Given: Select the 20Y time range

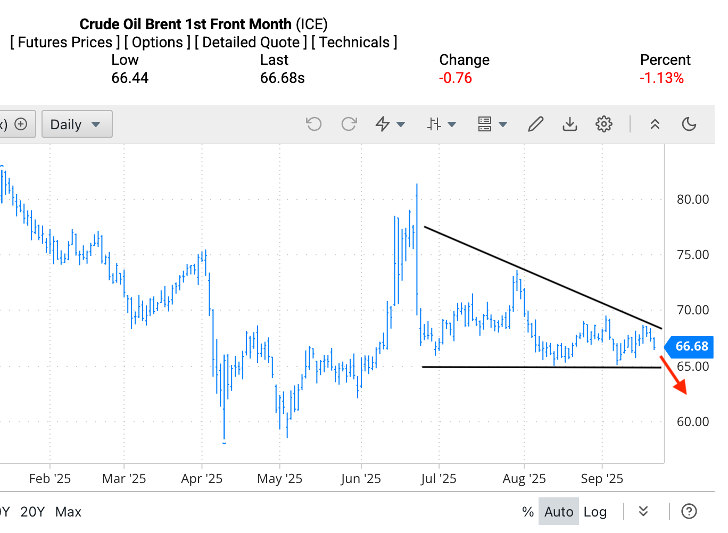Looking at the screenshot, I should point(32,512).
